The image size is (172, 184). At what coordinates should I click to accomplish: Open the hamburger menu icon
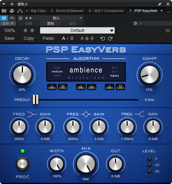pos(168,31)
